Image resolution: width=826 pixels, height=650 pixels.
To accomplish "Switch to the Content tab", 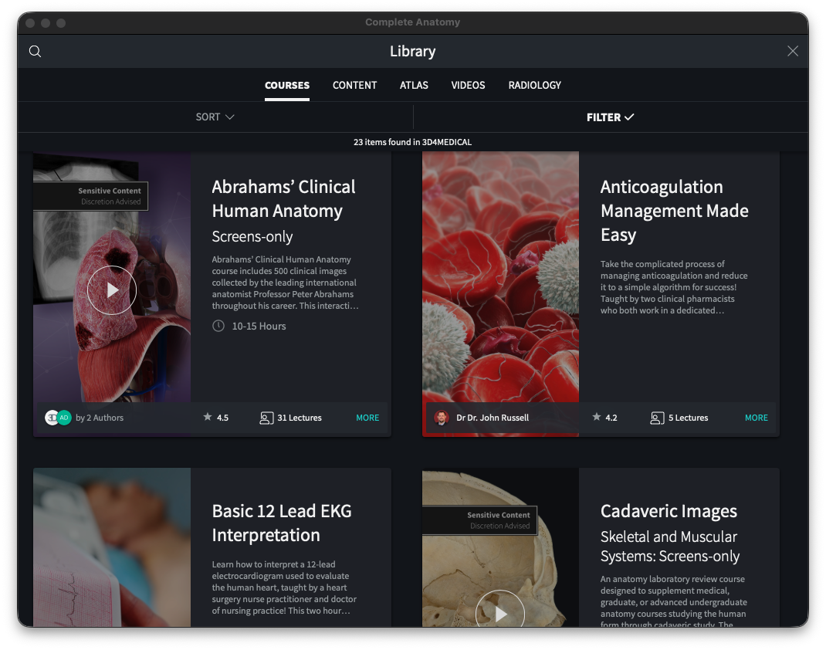I will point(354,86).
